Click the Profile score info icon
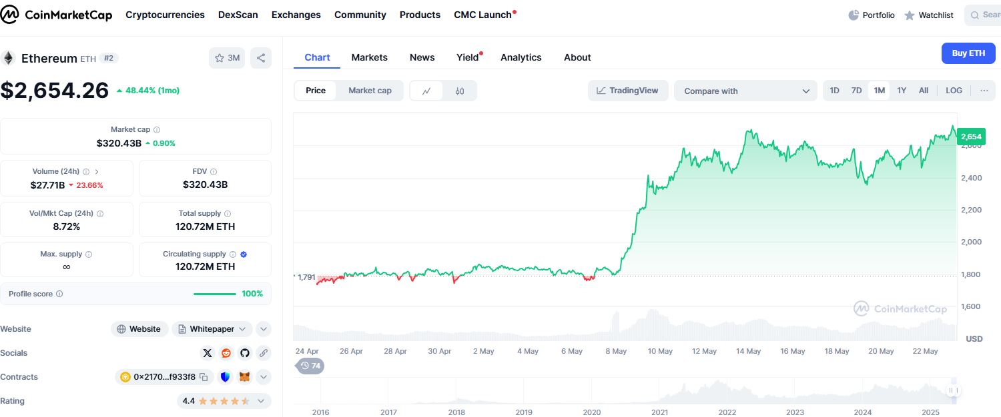The image size is (1001, 417). tap(59, 294)
